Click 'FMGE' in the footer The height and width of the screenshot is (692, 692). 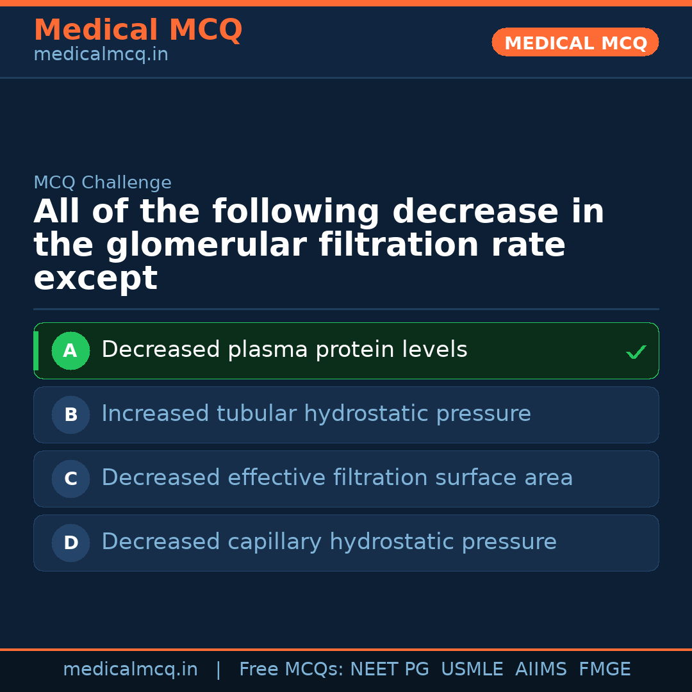[x=604, y=670]
